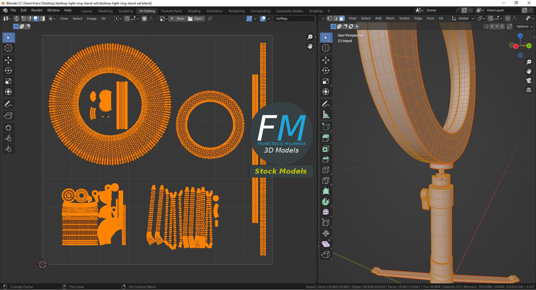Select the Extrude Region tool

point(326,138)
